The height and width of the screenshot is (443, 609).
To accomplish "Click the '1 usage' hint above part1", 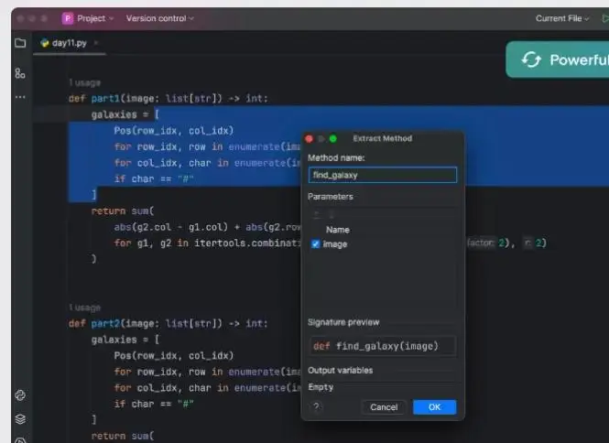I will point(84,82).
